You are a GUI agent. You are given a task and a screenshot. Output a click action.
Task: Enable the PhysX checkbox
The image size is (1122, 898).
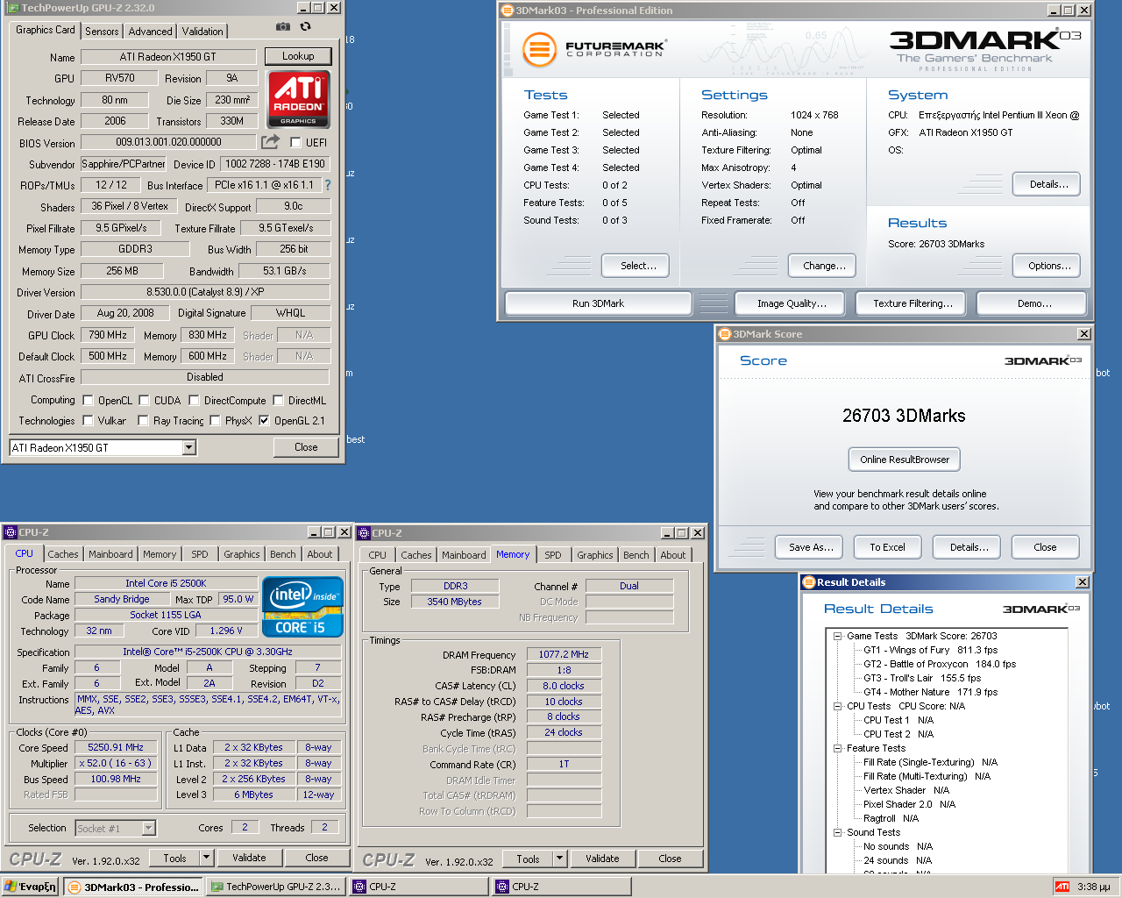[x=215, y=421]
